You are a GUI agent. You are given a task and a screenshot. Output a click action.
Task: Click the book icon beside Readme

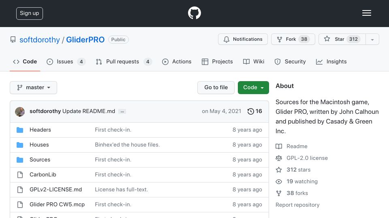[279, 146]
